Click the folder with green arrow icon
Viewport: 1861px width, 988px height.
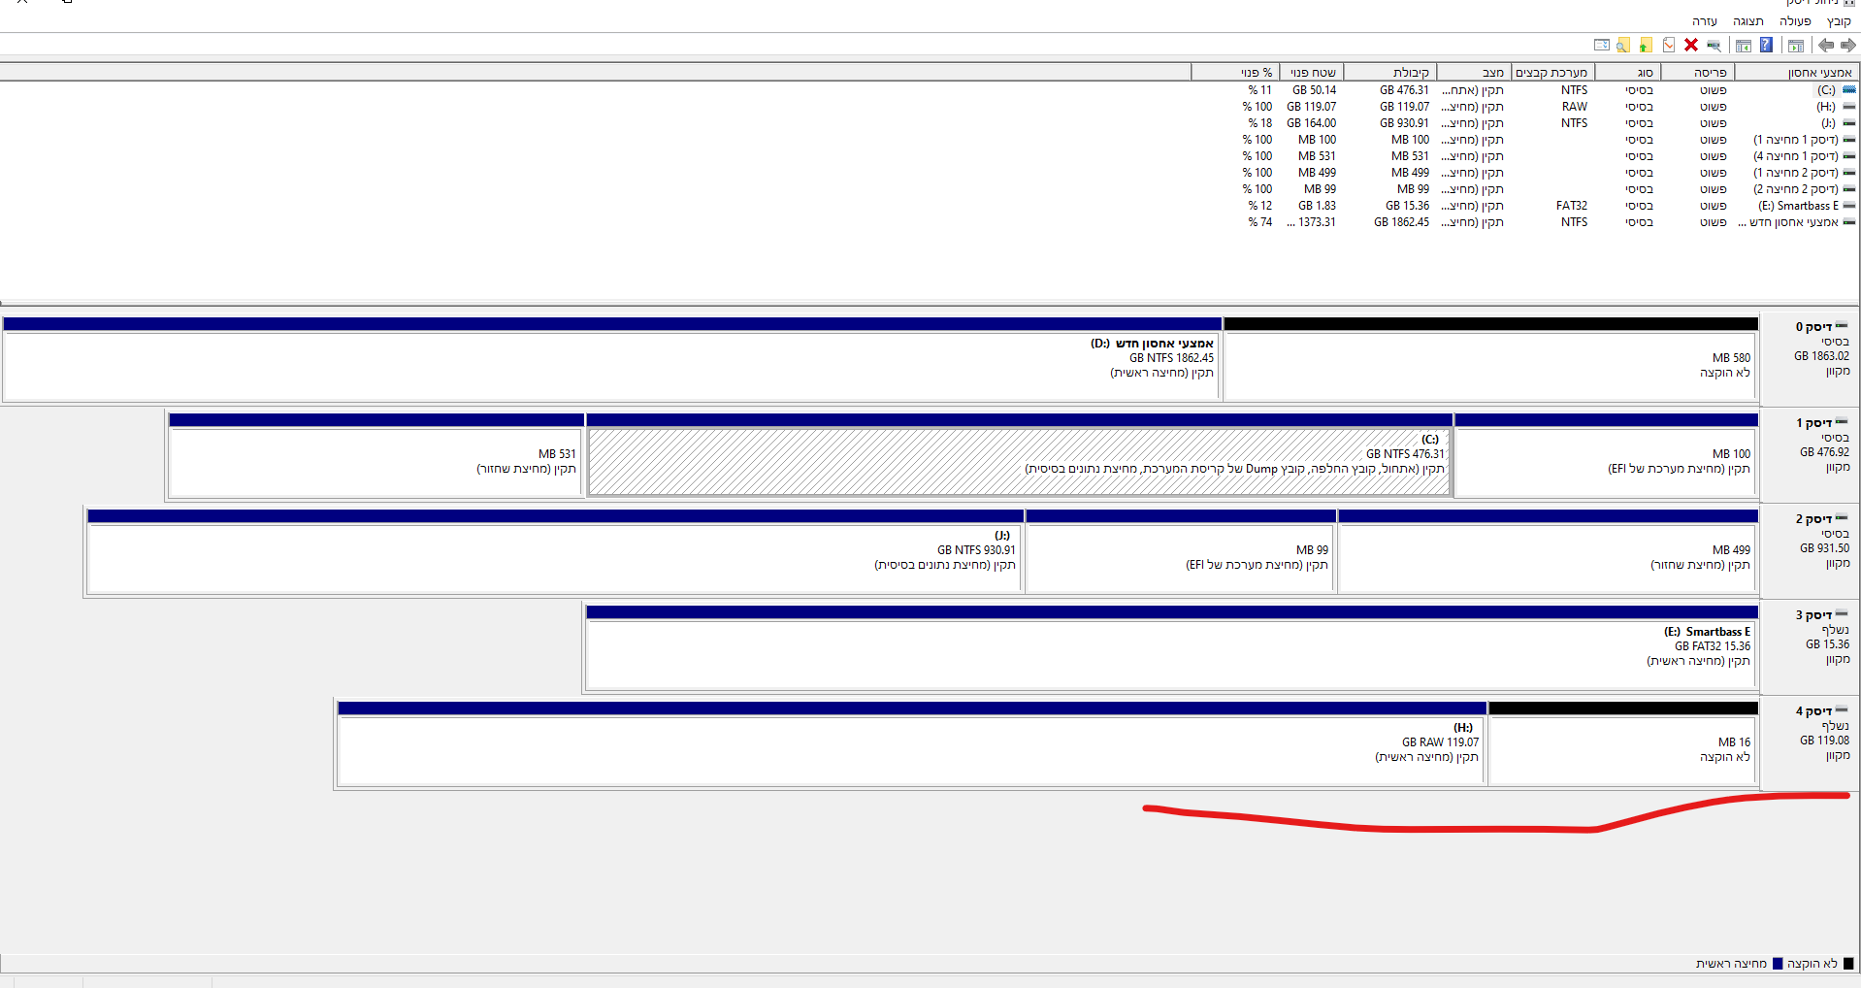point(1646,46)
